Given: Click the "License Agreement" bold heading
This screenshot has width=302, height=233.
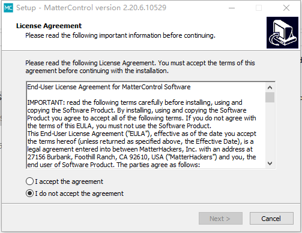Looking at the screenshot, I should (x=49, y=26).
